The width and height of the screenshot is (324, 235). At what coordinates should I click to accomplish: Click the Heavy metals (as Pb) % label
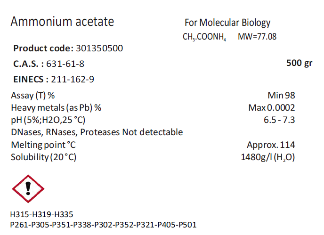[56, 107]
